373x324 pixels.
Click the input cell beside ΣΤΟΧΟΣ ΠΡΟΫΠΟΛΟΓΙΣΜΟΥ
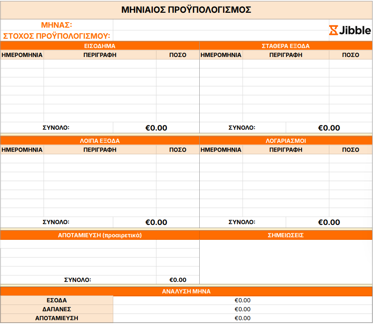[x=221, y=36]
